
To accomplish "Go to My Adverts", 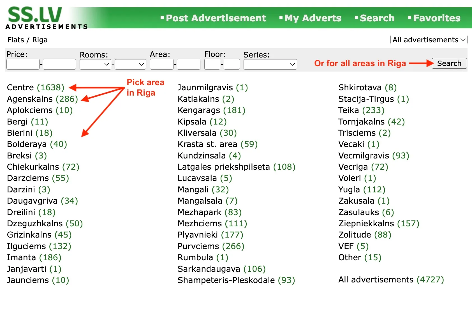I will coord(313,18).
